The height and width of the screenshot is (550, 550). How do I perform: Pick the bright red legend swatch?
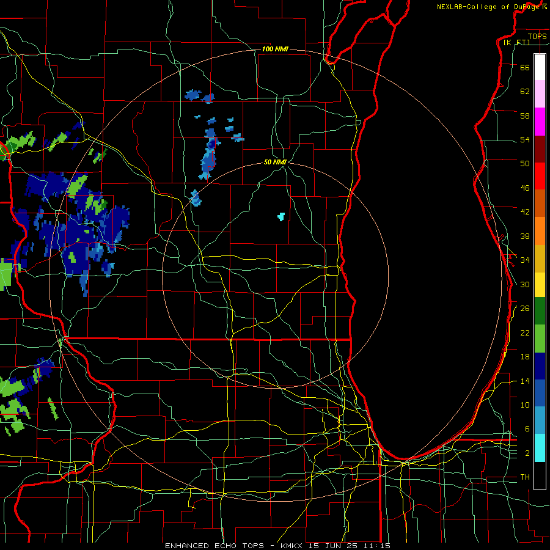(540, 176)
